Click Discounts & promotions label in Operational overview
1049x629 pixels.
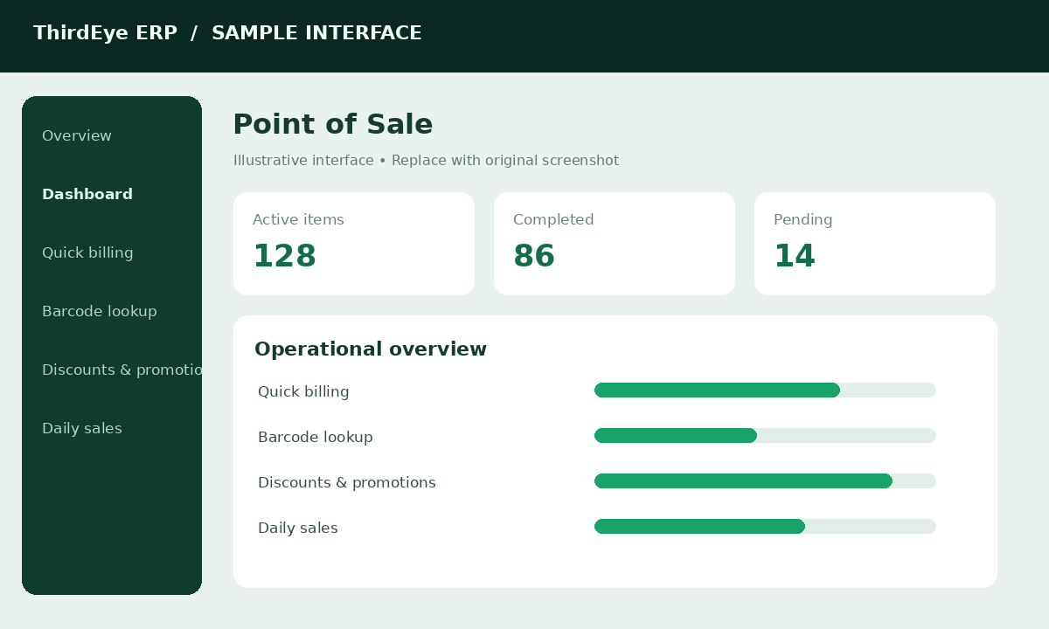pyautogui.click(x=347, y=483)
